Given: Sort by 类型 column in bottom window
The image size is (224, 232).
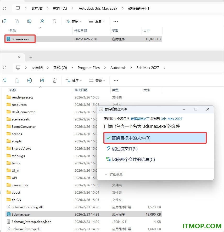Looking at the screenshot, I should 115,90.
